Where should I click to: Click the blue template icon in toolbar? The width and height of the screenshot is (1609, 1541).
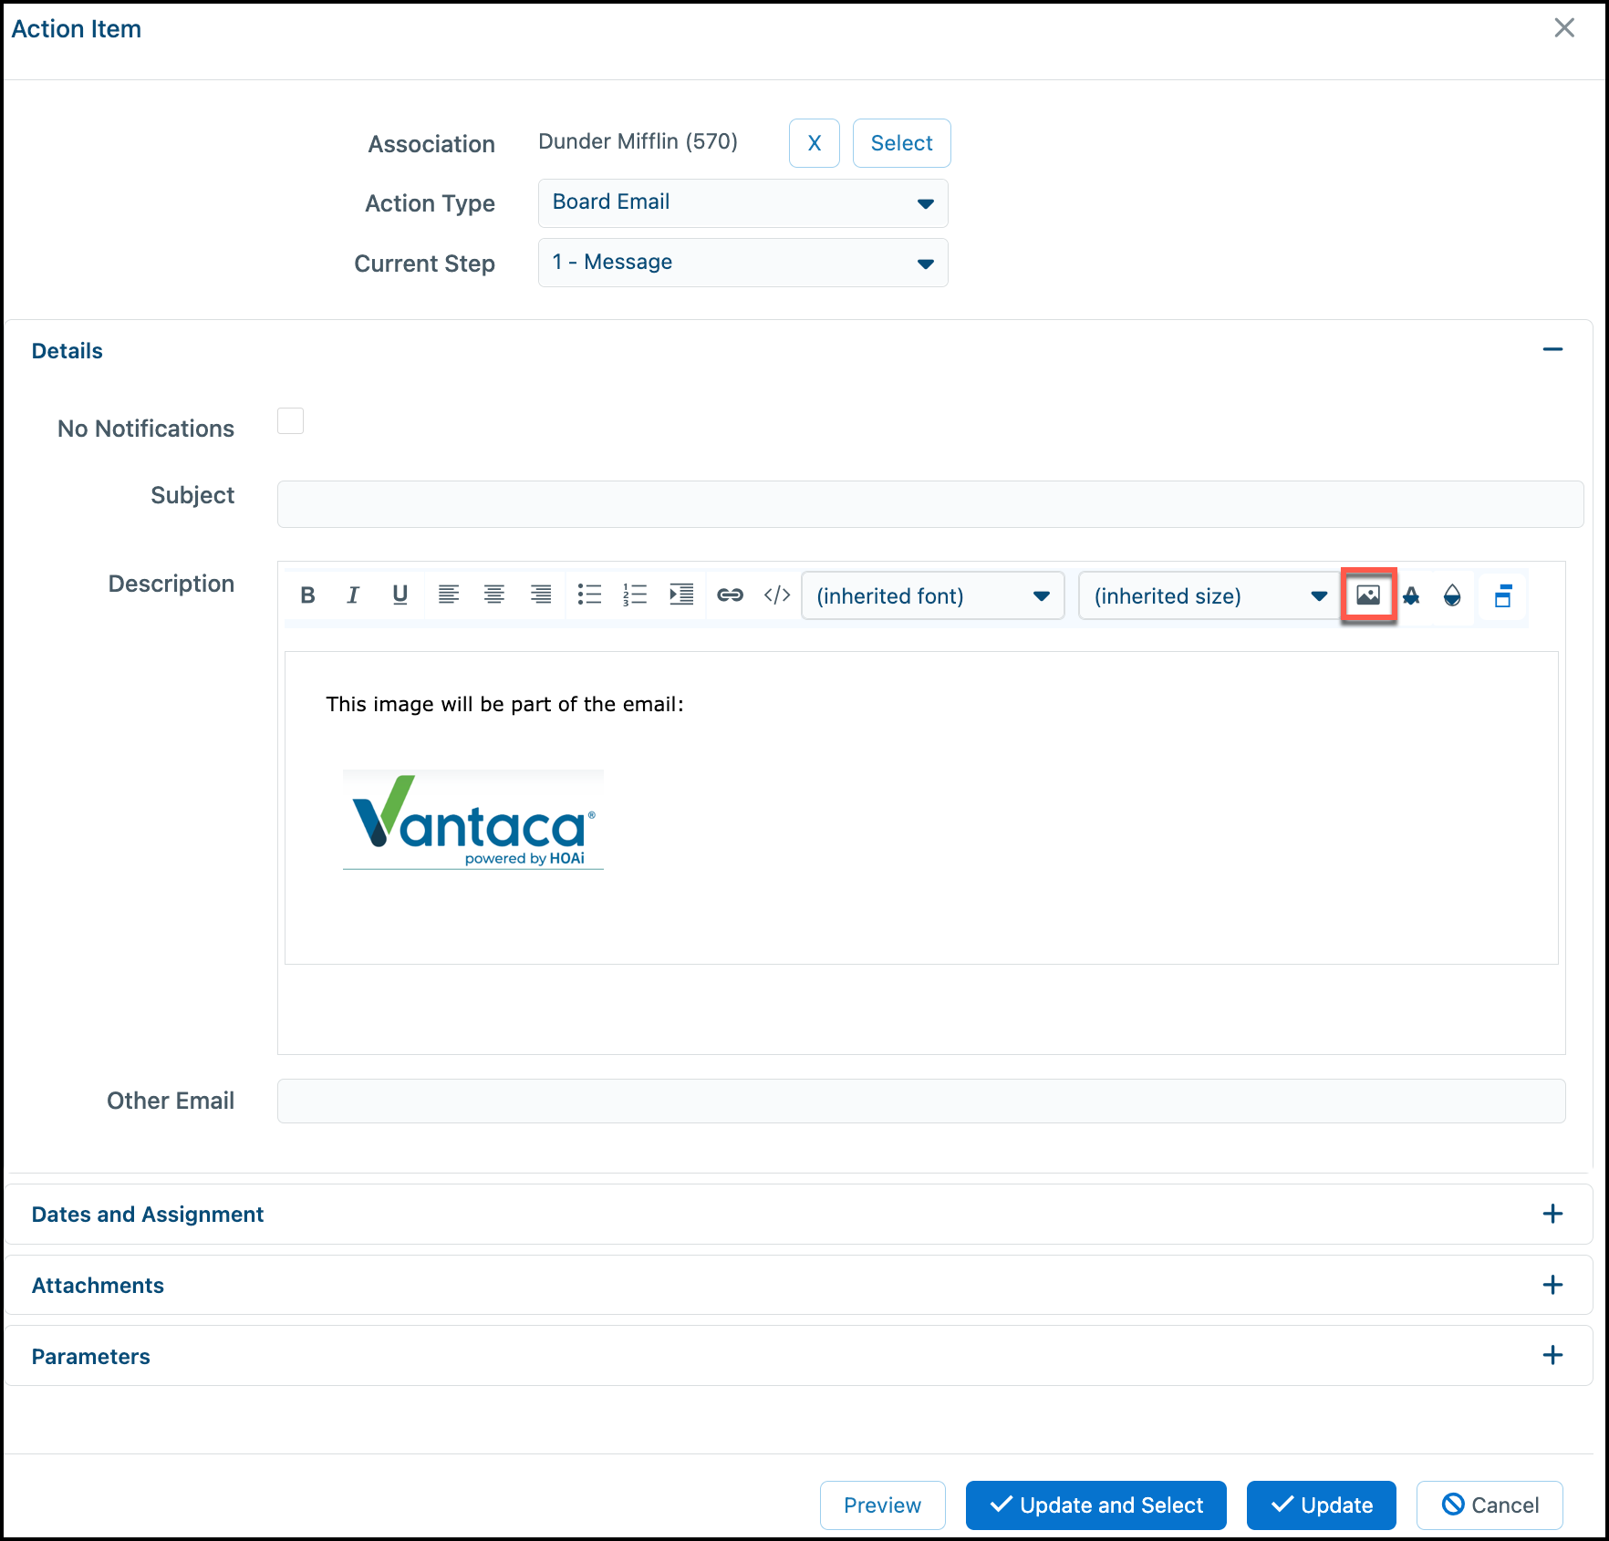(x=1502, y=596)
